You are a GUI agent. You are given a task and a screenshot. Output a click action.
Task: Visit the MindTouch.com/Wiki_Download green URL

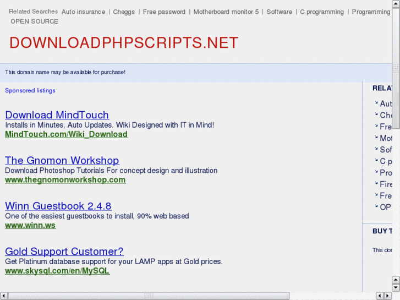(x=66, y=134)
